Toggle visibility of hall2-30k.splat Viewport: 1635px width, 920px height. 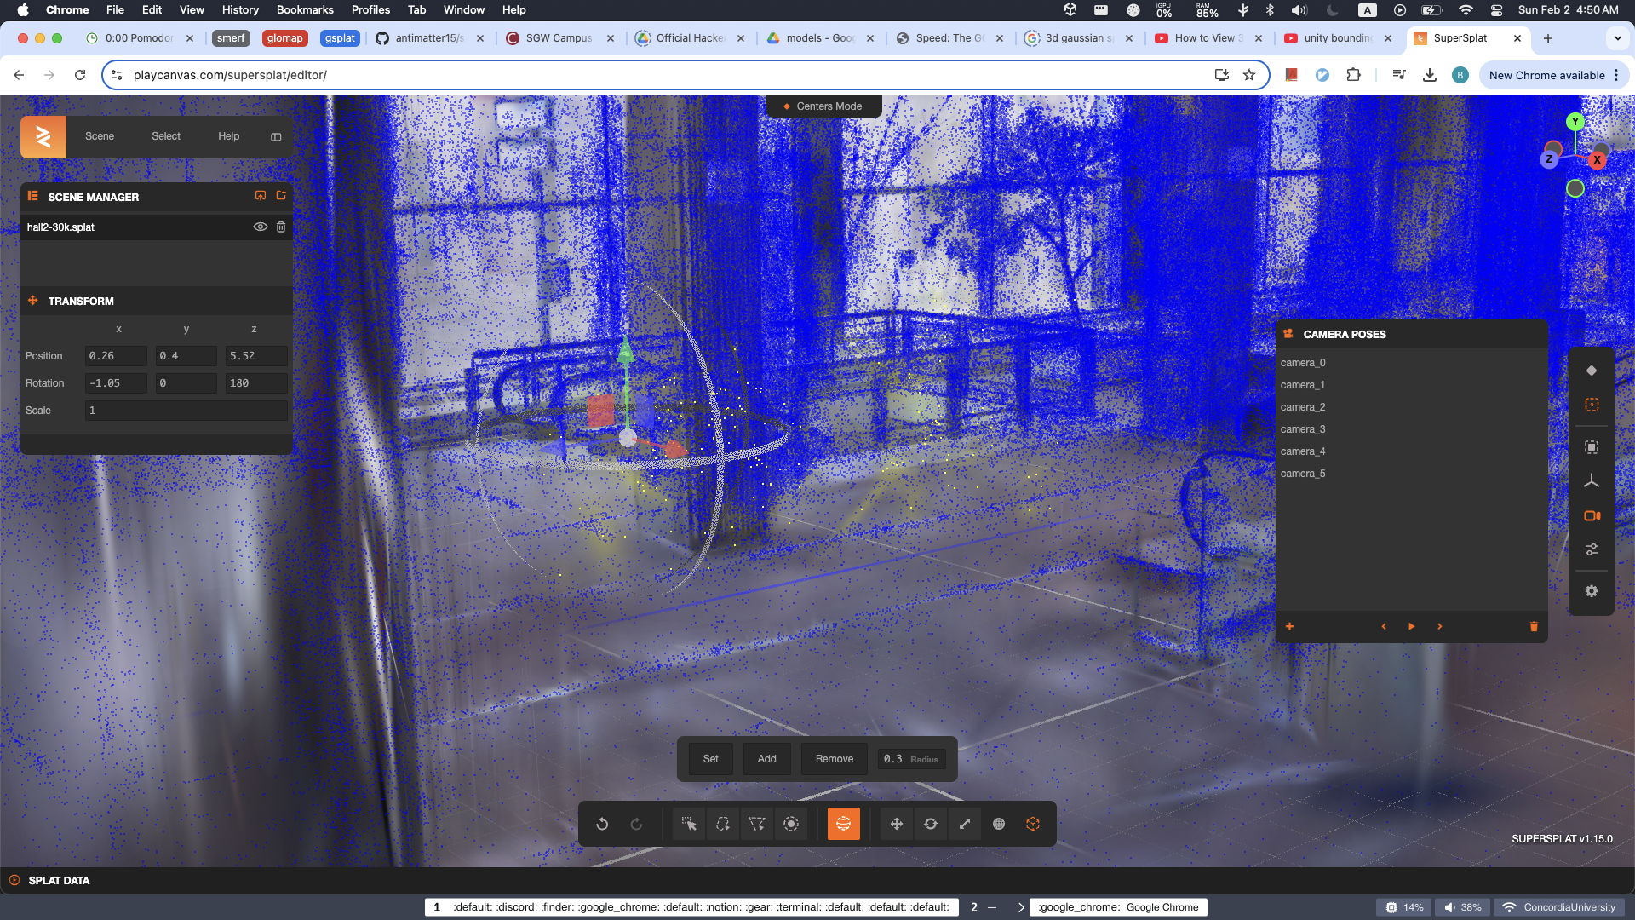261,227
